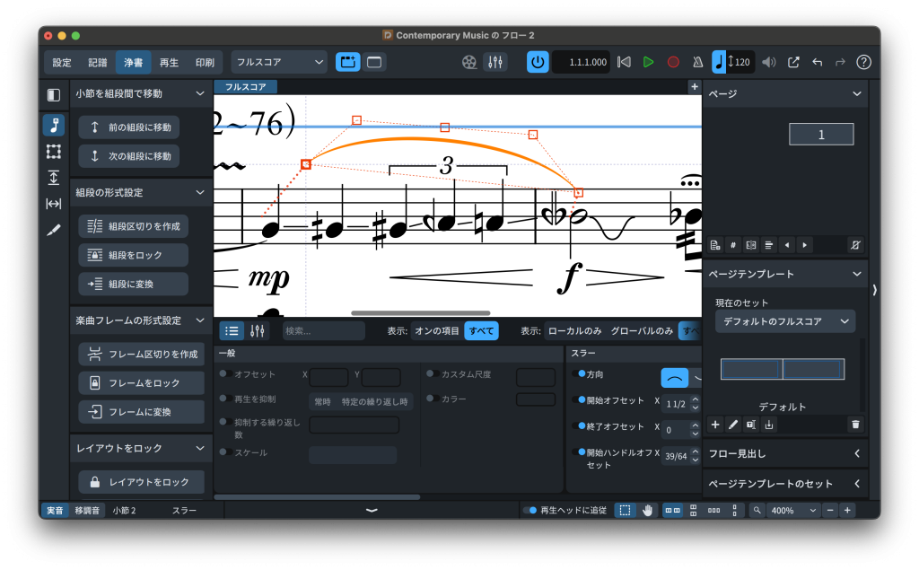The image size is (919, 570).
Task: Click the trash icon in page templates
Action: [x=855, y=424]
